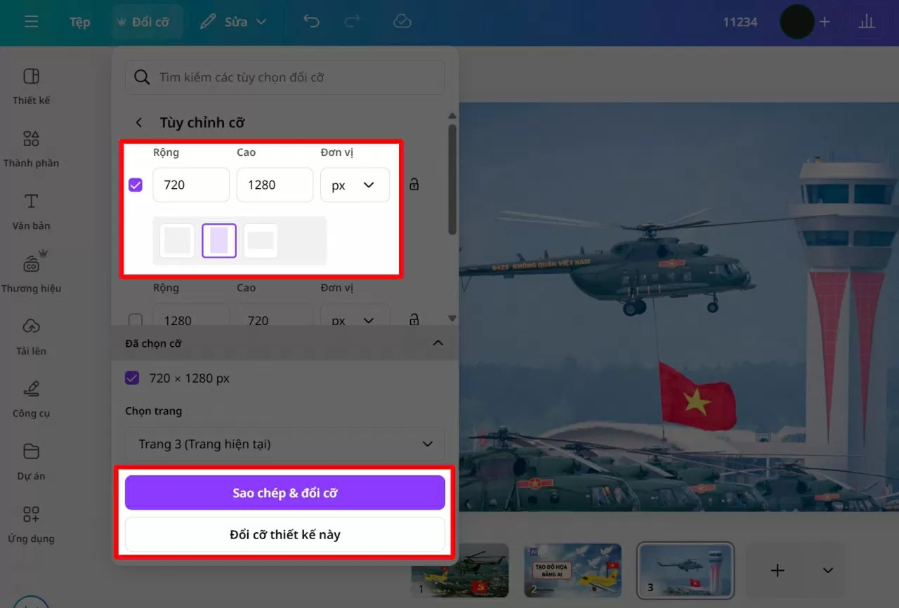
Task: Select page 1 thumbnail
Action: pyautogui.click(x=459, y=571)
